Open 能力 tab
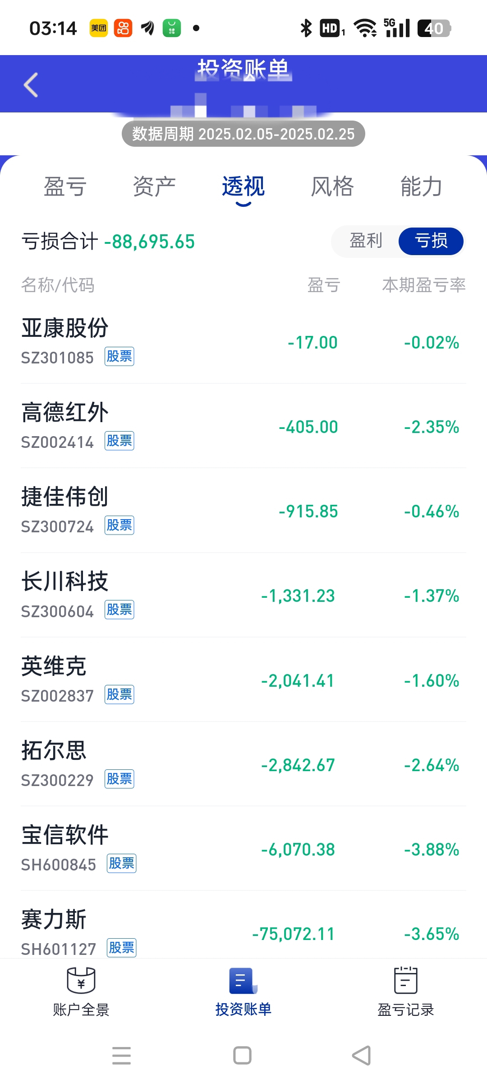 422,187
